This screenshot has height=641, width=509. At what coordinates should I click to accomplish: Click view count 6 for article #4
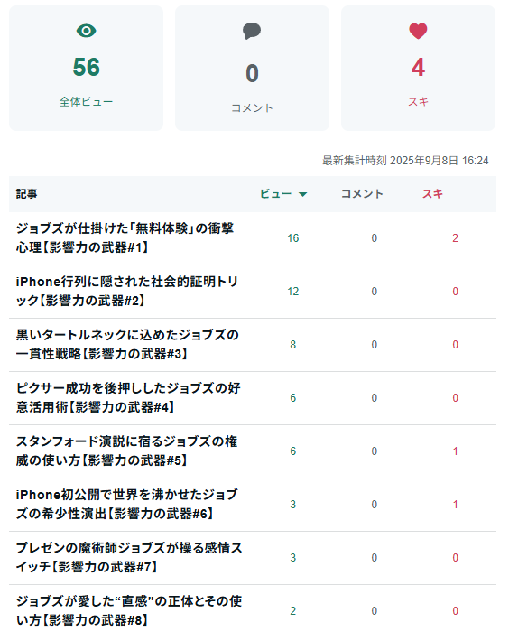tap(293, 398)
